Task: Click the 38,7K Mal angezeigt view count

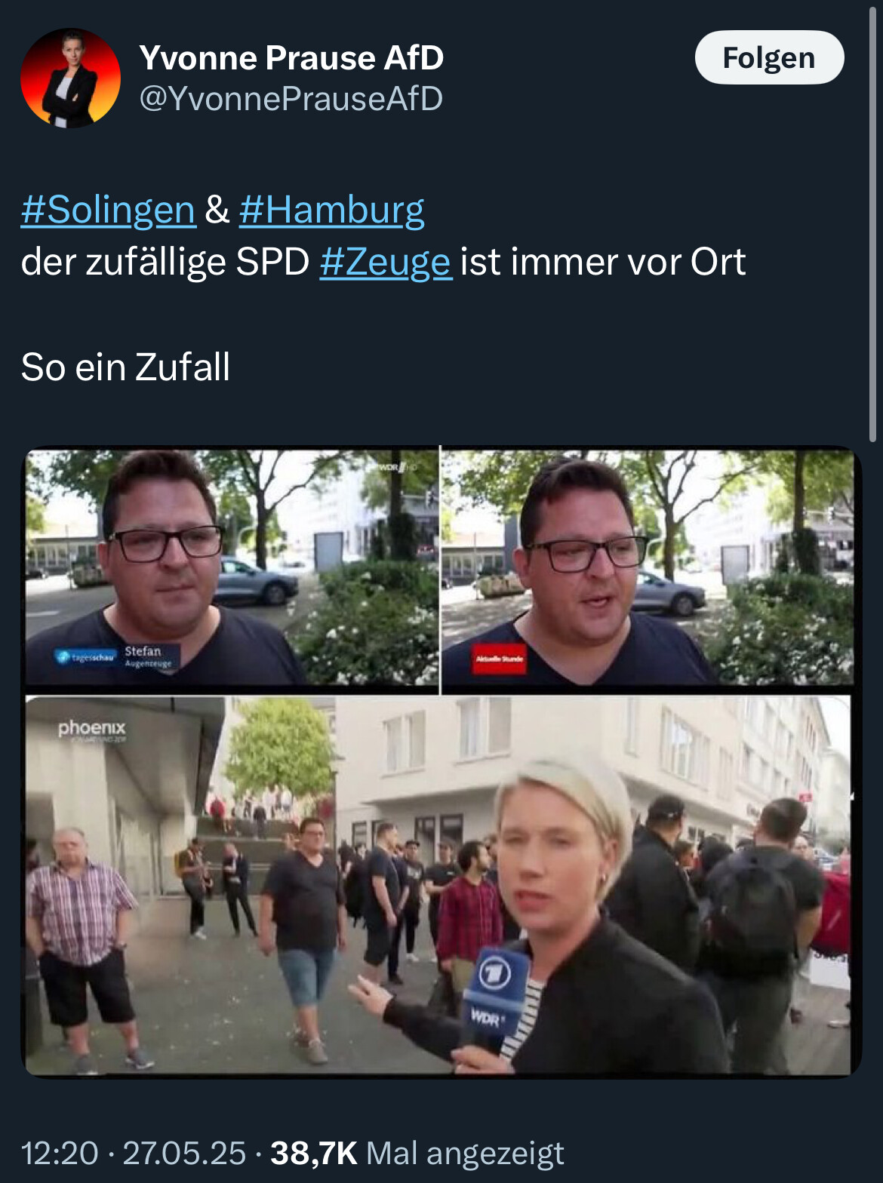Action: click(x=417, y=1153)
